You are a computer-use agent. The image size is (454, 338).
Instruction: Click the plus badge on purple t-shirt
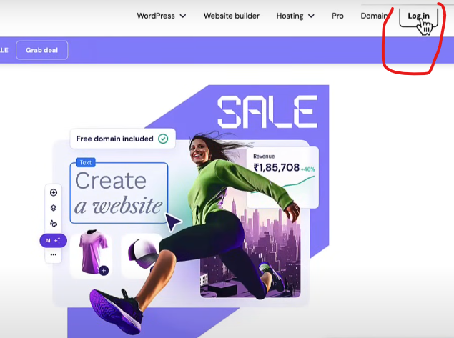(104, 270)
